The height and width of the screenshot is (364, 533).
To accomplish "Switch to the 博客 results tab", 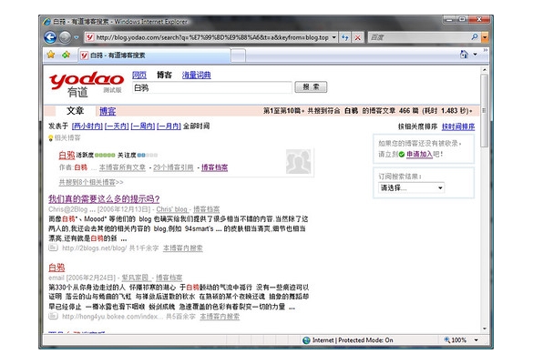I will coord(108,111).
